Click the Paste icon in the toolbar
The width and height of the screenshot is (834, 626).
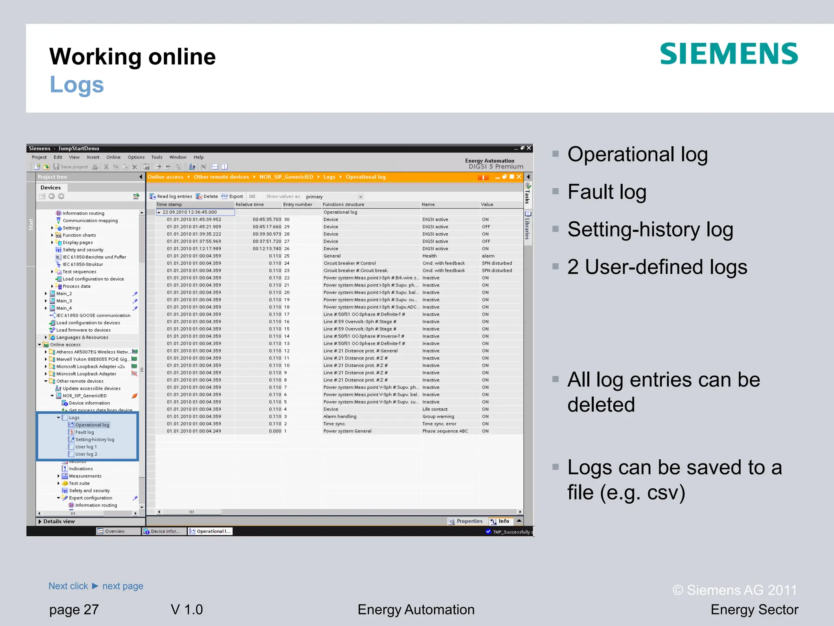[x=125, y=167]
